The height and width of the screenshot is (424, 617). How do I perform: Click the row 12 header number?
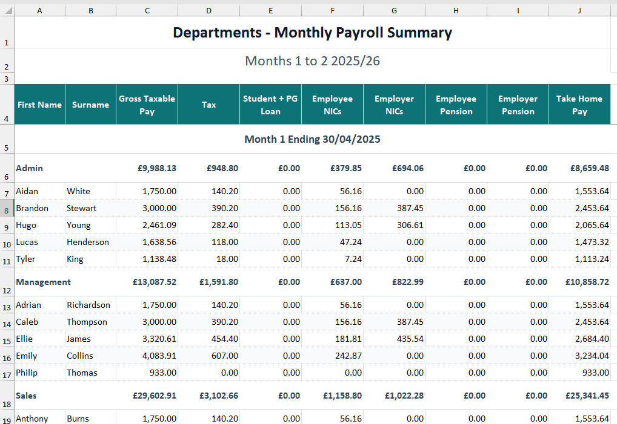[x=7, y=290]
